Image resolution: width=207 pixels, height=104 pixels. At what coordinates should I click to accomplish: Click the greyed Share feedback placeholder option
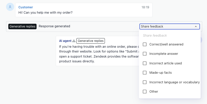point(155,36)
